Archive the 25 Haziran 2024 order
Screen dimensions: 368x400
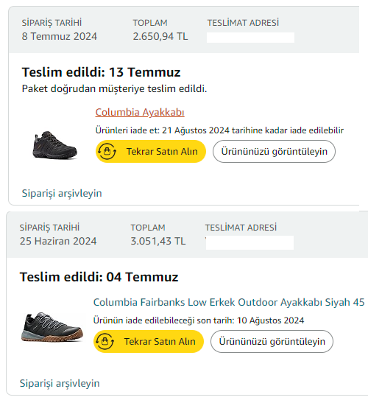60,383
